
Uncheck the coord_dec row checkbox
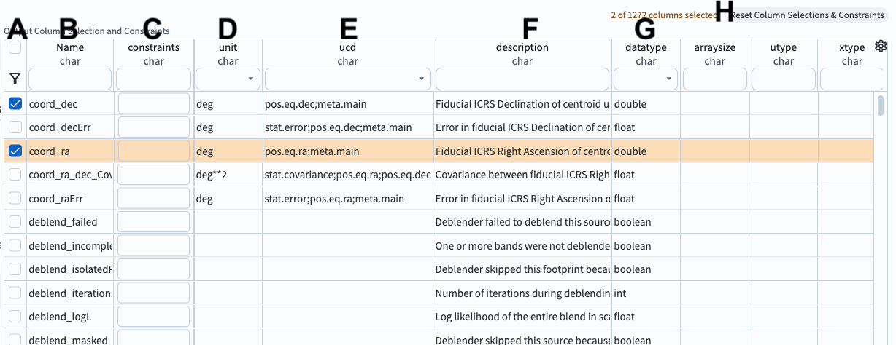[15, 104]
